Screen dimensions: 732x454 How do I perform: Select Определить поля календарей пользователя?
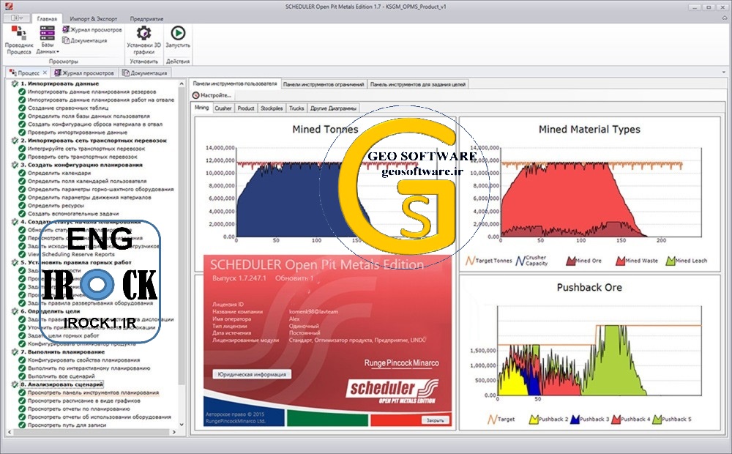(x=87, y=181)
